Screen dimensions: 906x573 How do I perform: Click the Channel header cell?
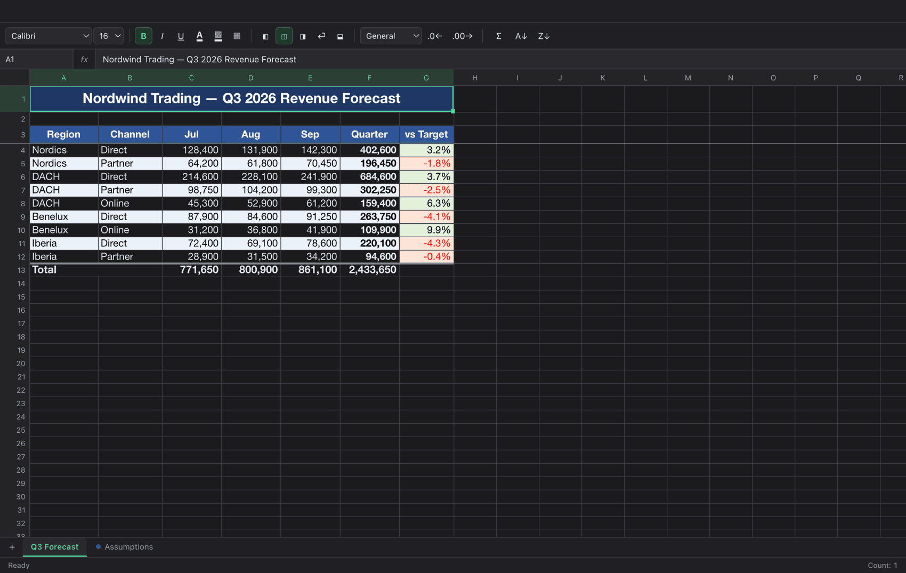coord(130,134)
